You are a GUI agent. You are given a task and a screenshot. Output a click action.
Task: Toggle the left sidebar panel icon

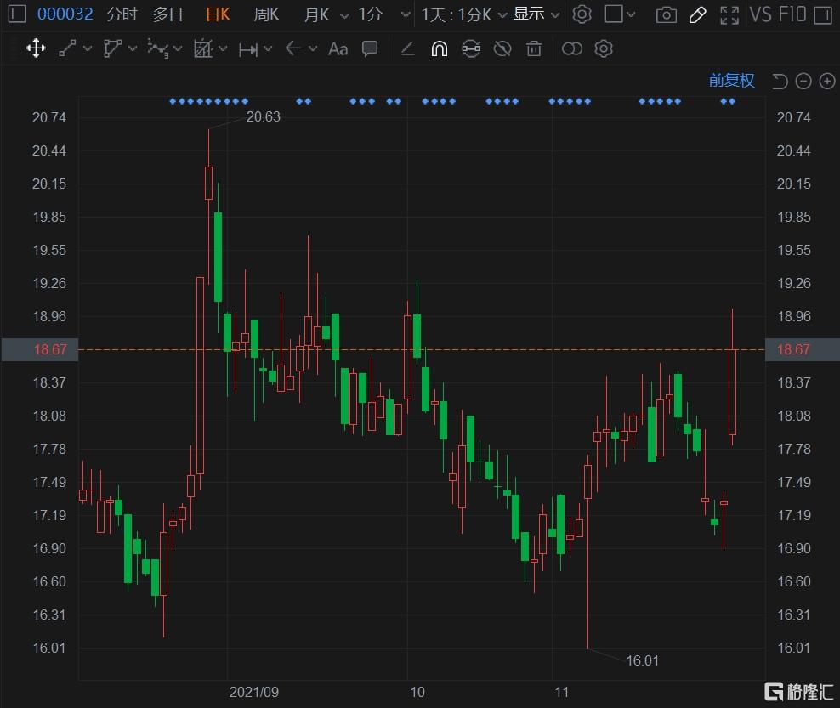click(17, 14)
